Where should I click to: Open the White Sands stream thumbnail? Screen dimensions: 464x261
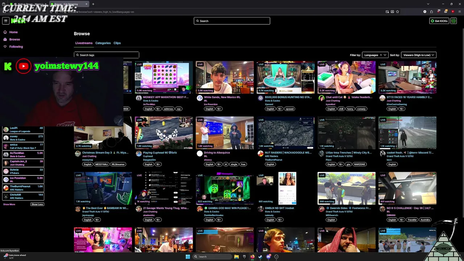tap(225, 78)
